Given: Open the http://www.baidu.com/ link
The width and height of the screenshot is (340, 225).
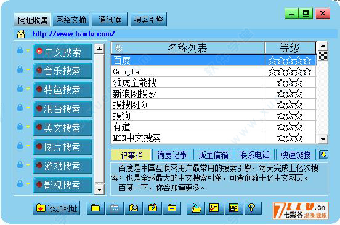Looking at the screenshot, I should [x=74, y=34].
